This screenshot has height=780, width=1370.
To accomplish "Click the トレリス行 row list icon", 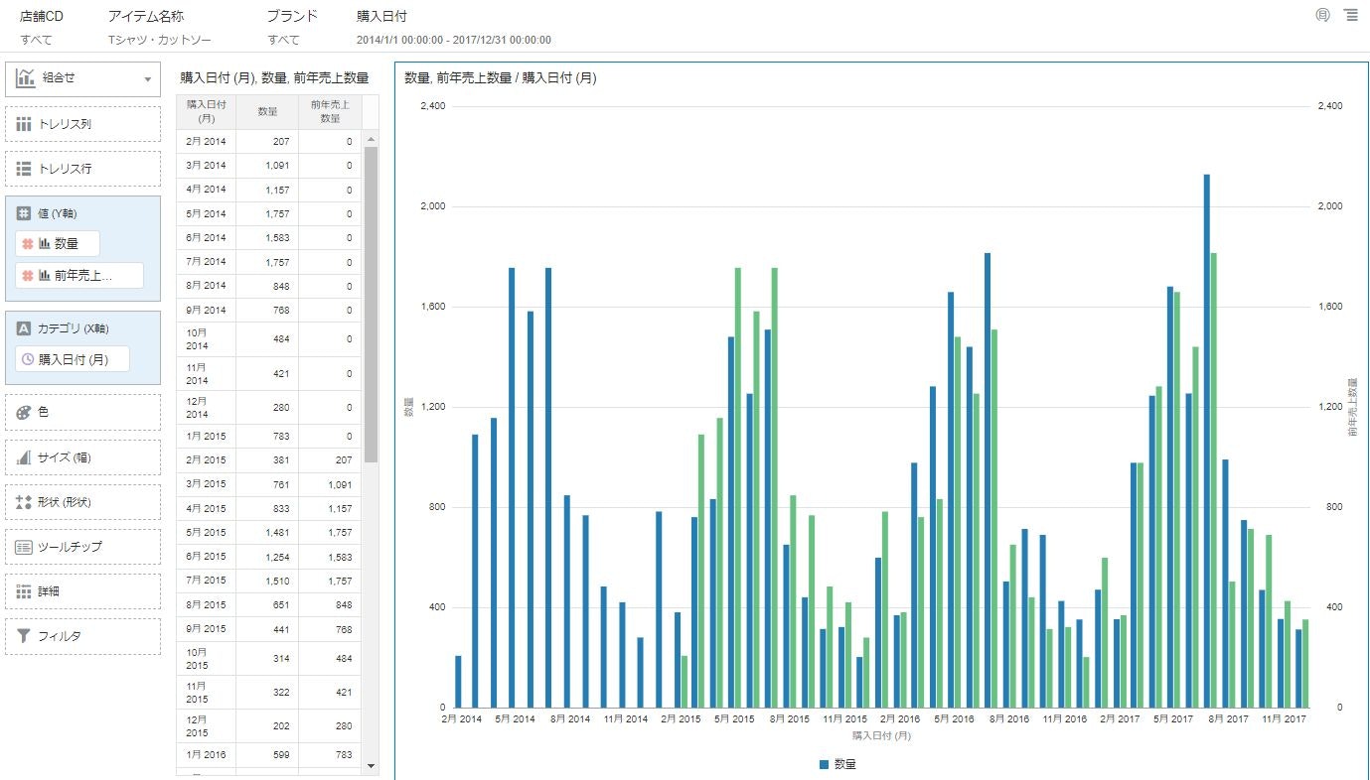I will pyautogui.click(x=25, y=169).
